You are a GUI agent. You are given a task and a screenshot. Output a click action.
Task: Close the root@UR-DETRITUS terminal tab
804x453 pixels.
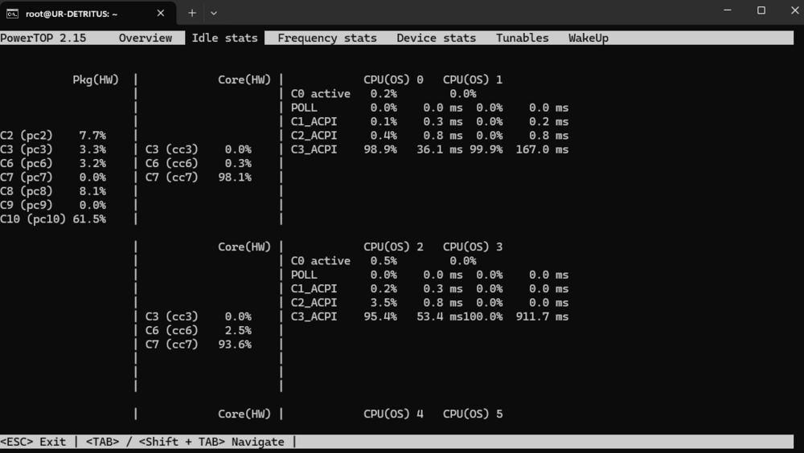161,14
